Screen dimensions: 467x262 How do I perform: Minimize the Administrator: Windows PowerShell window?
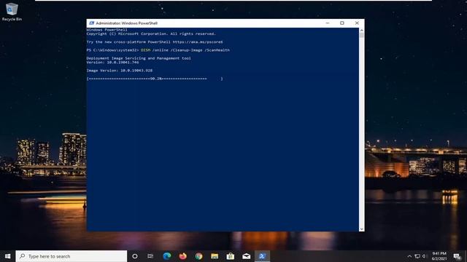(x=328, y=23)
